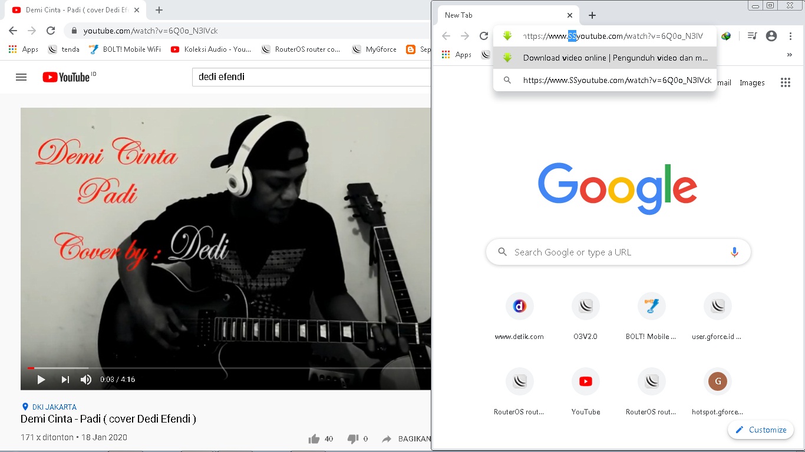Choose the SSyoutube search suggestion
Image resolution: width=805 pixels, height=452 pixels.
[x=605, y=80]
